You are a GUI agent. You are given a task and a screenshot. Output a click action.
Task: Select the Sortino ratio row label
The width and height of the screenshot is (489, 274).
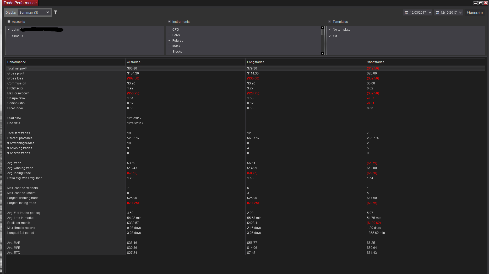point(16,103)
